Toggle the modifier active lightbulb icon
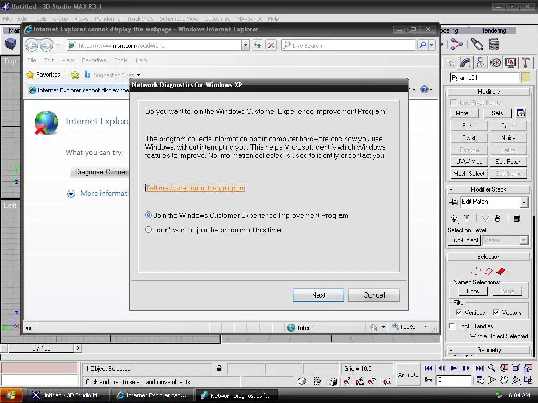538x403 pixels. tap(454, 219)
